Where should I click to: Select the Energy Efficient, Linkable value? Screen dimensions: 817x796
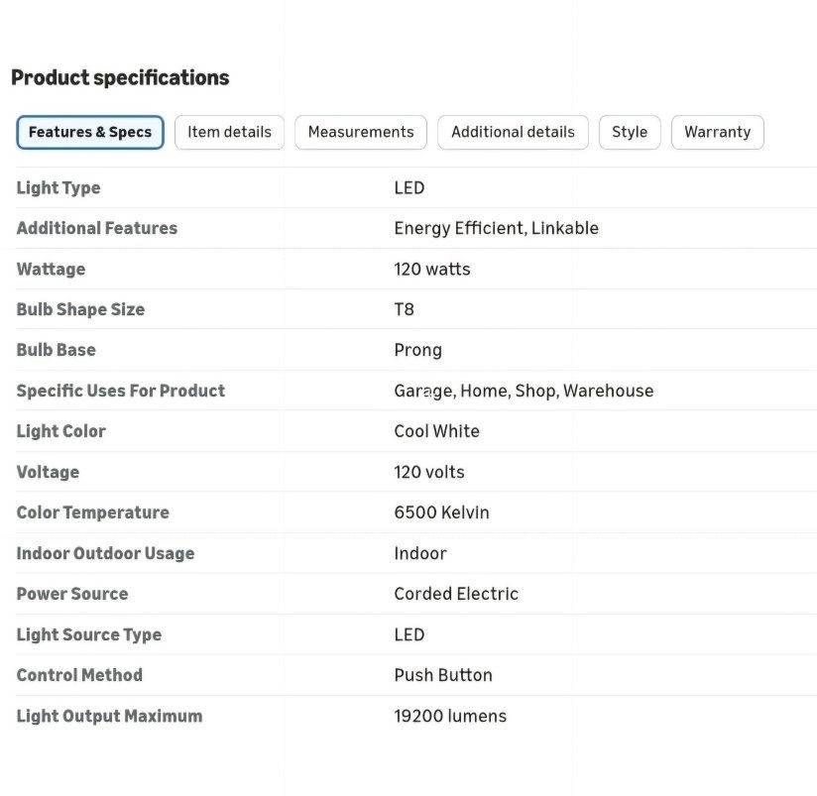(496, 229)
